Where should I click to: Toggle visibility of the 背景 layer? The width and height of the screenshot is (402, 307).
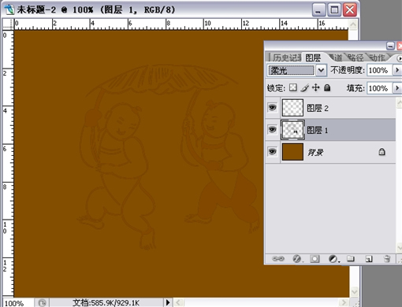tap(272, 151)
